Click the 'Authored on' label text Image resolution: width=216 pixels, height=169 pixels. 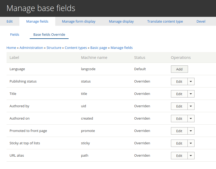point(19,118)
